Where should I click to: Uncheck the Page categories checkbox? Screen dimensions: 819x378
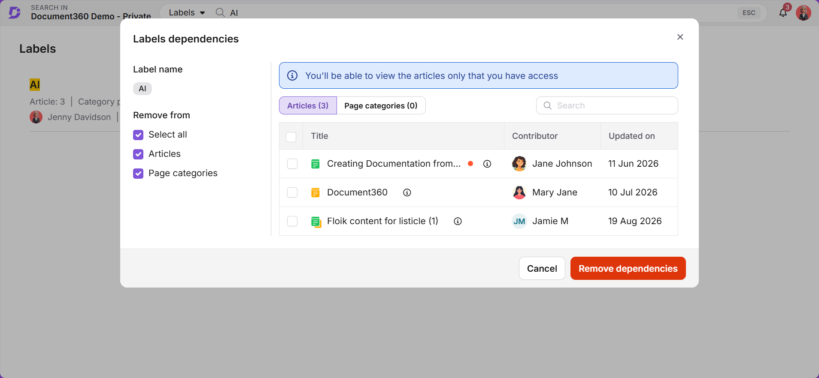(138, 174)
